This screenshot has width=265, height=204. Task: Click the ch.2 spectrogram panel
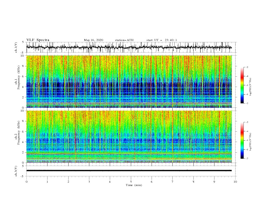point(129,137)
